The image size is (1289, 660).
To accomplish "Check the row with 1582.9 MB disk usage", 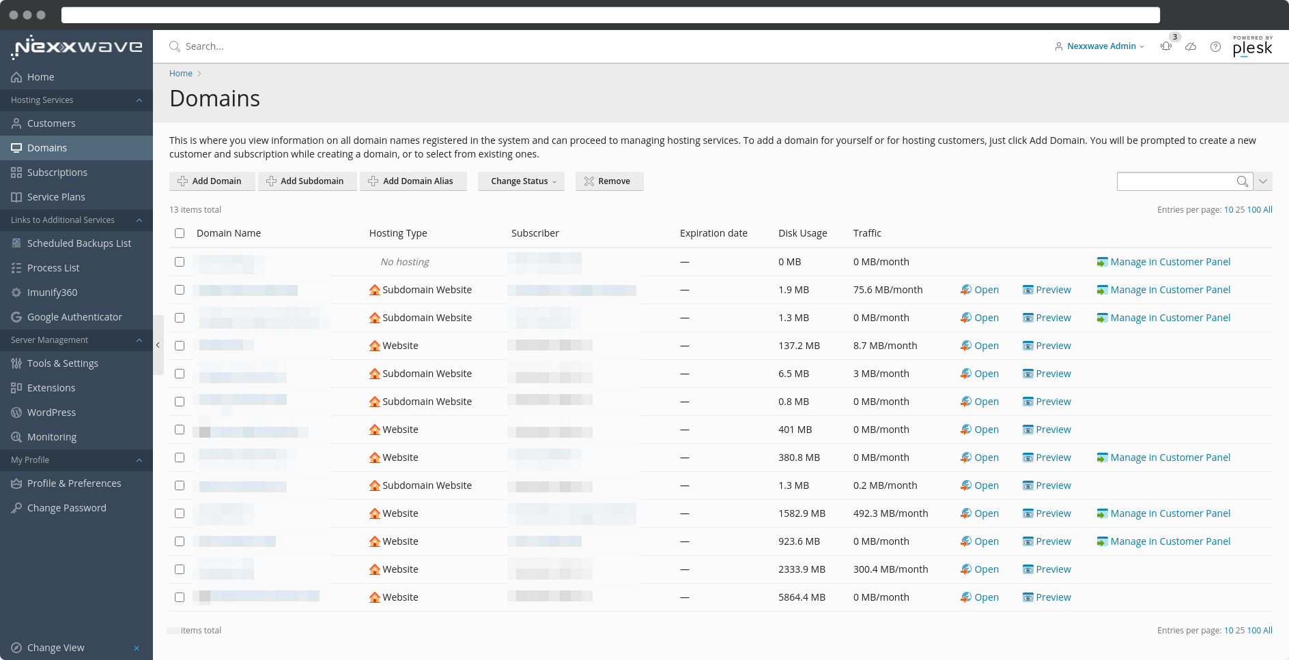I will click(180, 513).
